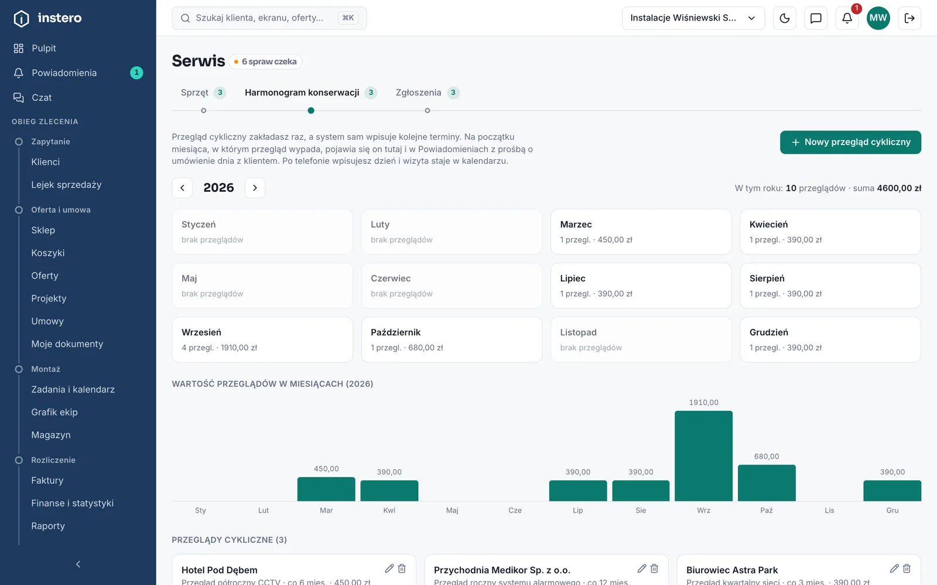Click the 6 spraw czeka badge
Screen dimensions: 937x585
point(265,61)
